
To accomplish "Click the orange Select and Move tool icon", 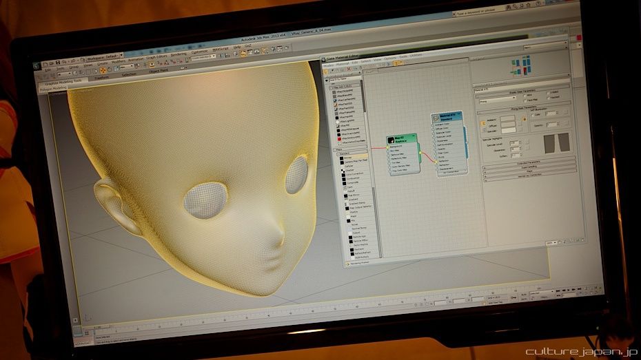I will pos(103,70).
